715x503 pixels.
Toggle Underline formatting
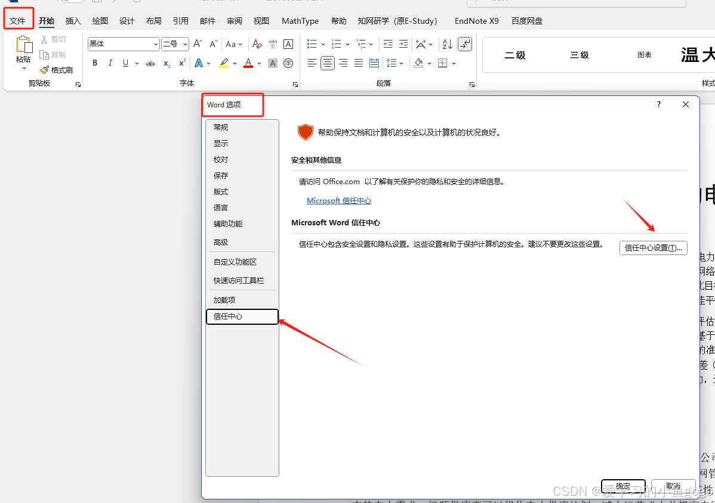click(x=125, y=63)
